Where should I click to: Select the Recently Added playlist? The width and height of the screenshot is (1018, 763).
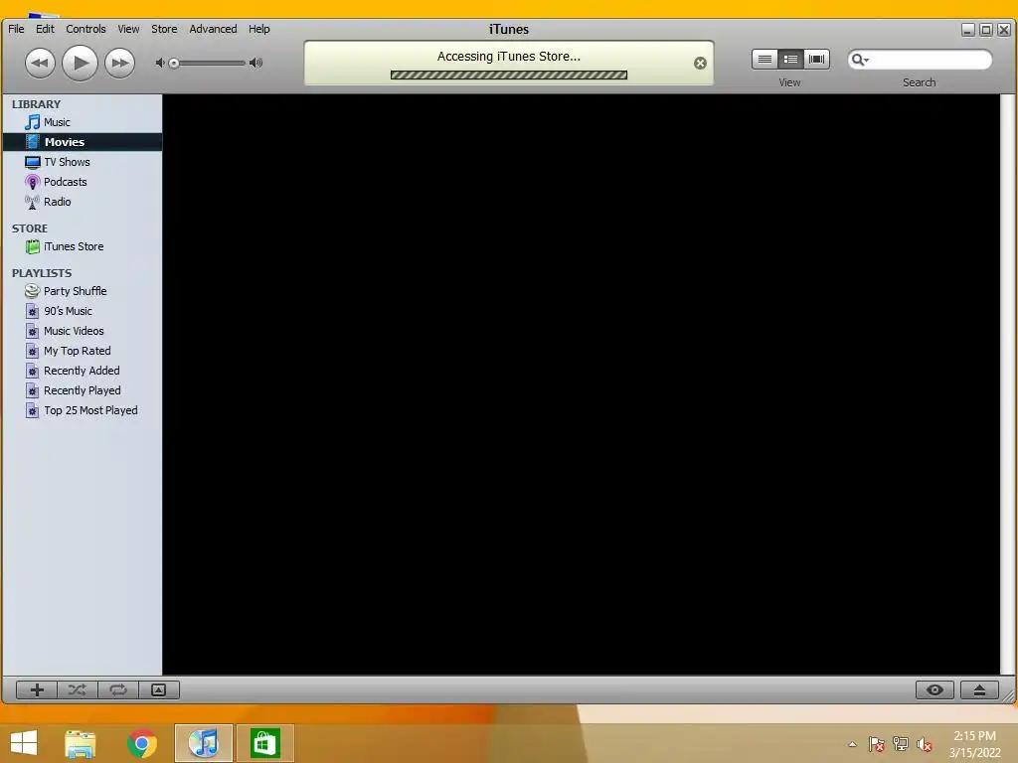(x=83, y=371)
